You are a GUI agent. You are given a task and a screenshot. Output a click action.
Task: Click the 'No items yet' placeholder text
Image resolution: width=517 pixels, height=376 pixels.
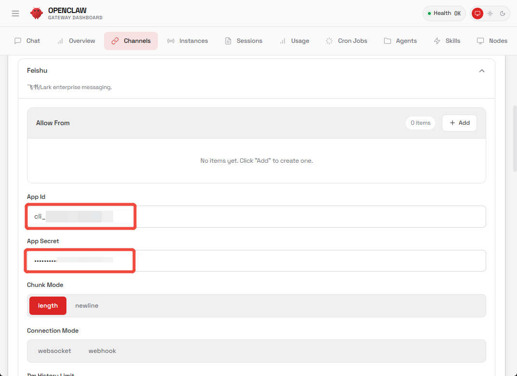coord(257,161)
